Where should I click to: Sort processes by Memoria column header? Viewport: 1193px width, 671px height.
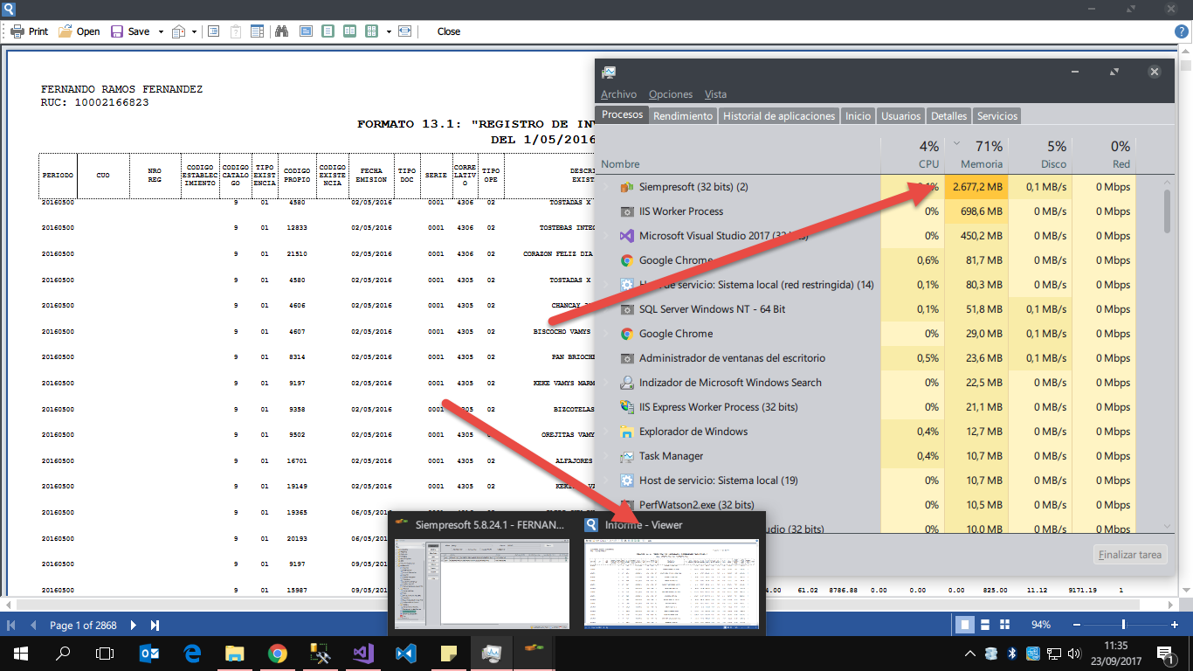click(x=976, y=155)
